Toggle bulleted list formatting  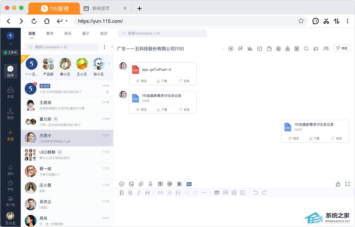(169, 193)
